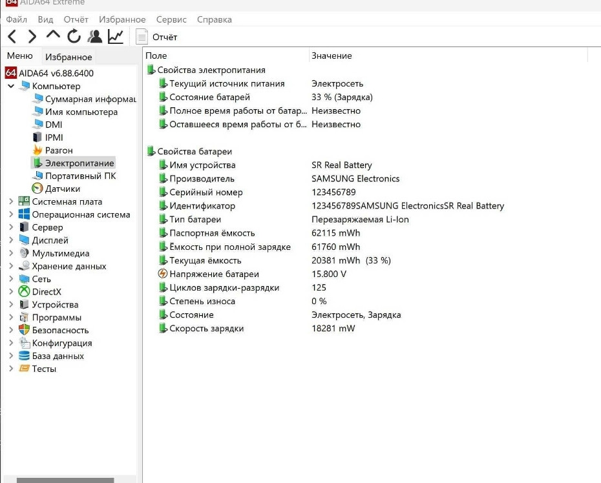Viewport: 601px width, 483px height.
Task: Expand the Хранение данных node
Action: pos(11,266)
